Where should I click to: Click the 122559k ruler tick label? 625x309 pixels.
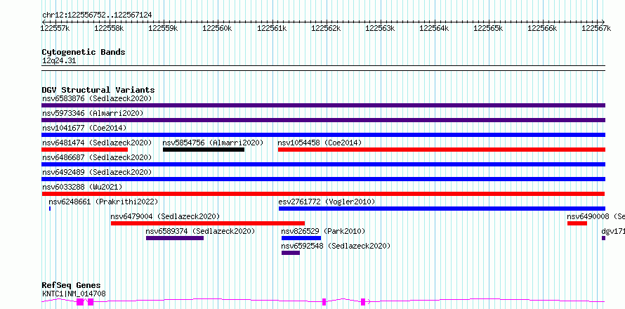point(164,28)
